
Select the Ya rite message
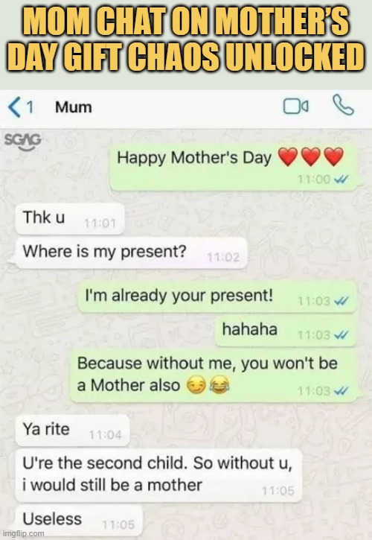point(72,431)
